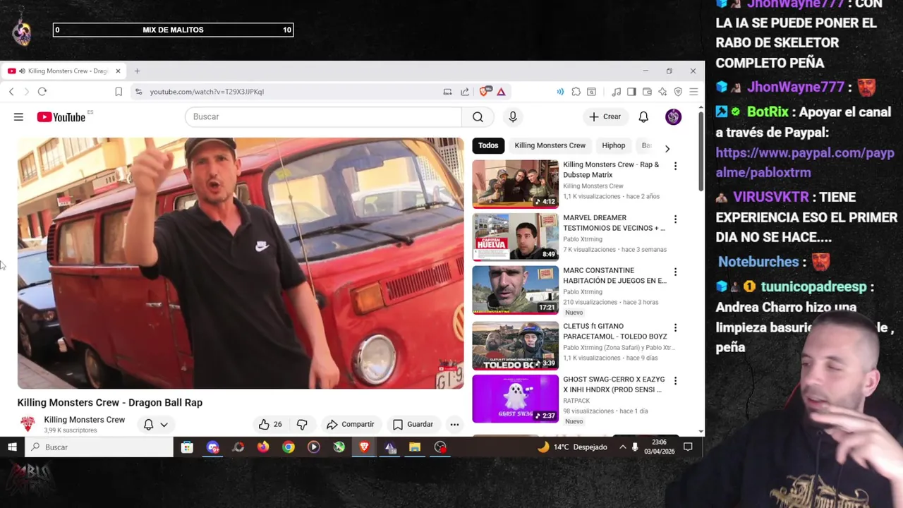Focus the YouTube Buscar search field
Screen dimensions: 903x508
click(x=323, y=117)
